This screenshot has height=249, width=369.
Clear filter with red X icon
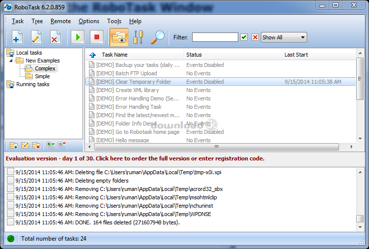click(x=255, y=37)
